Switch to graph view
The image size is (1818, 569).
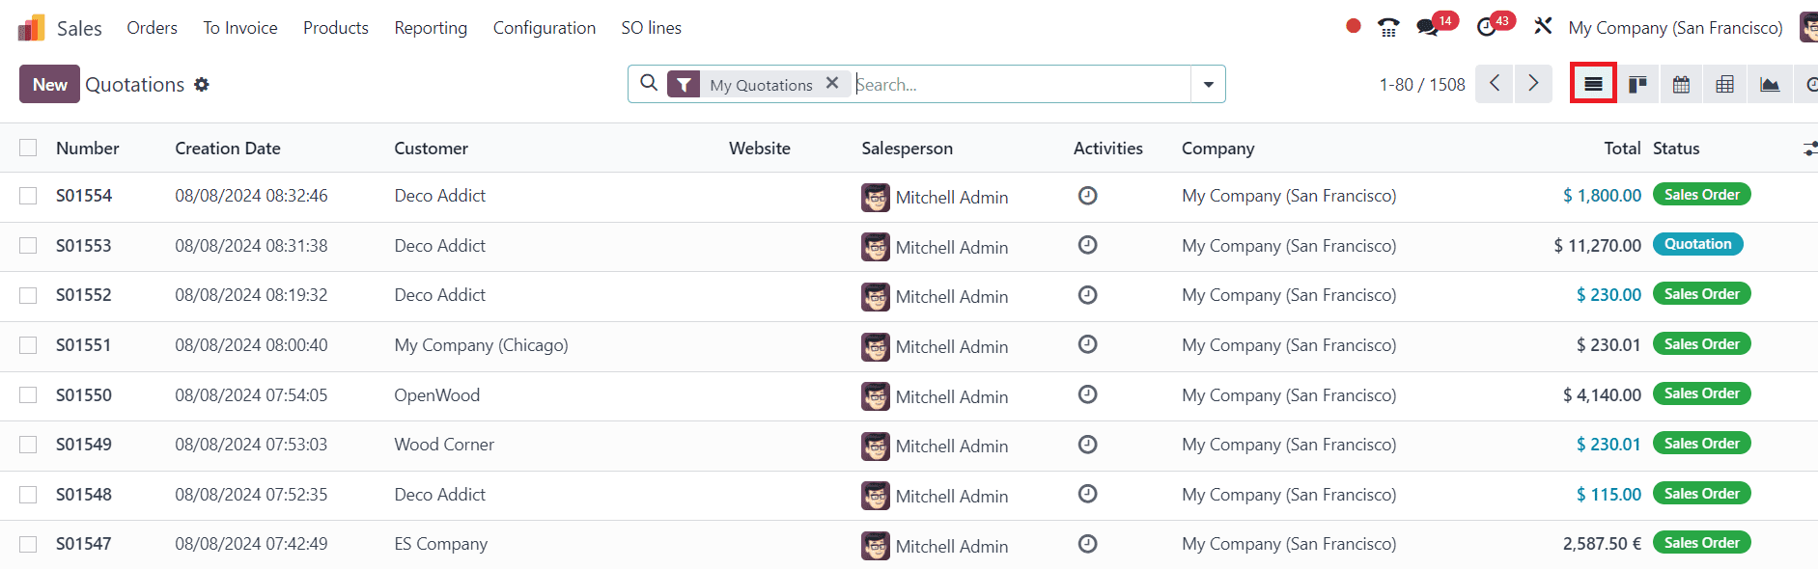click(1770, 85)
